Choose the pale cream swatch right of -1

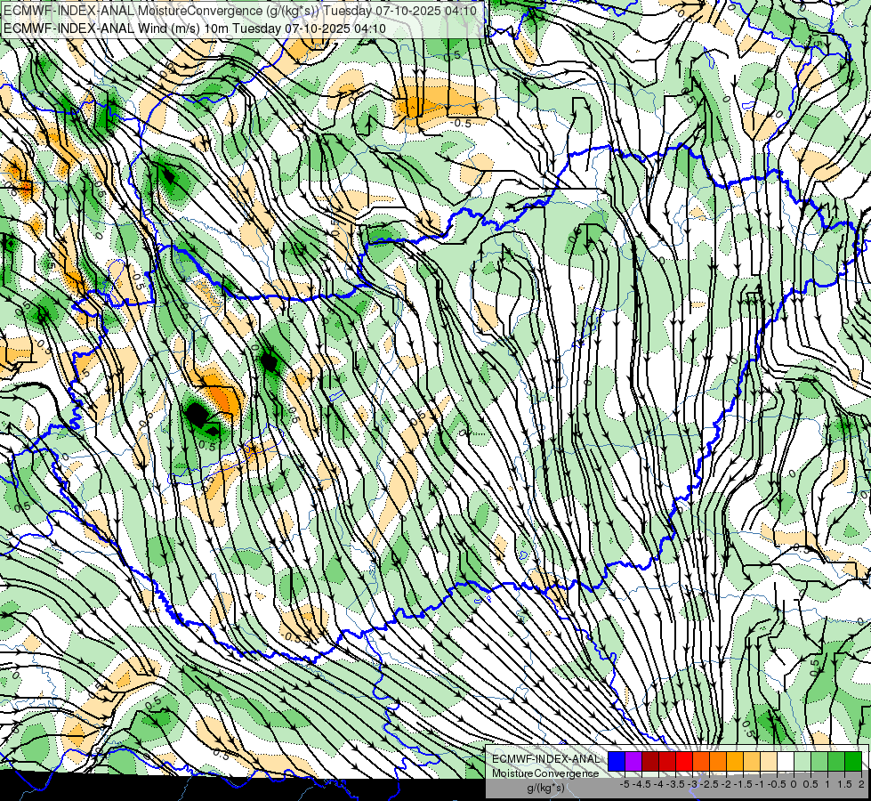769,761
